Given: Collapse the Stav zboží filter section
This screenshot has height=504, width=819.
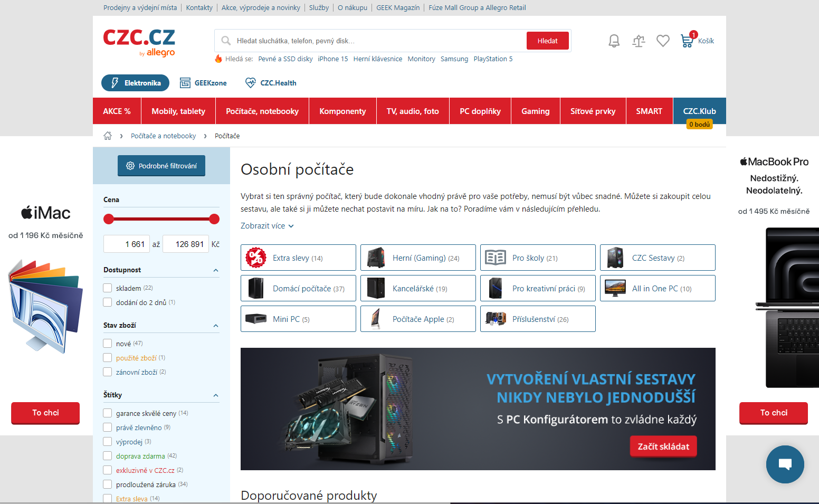Looking at the screenshot, I should (x=216, y=326).
